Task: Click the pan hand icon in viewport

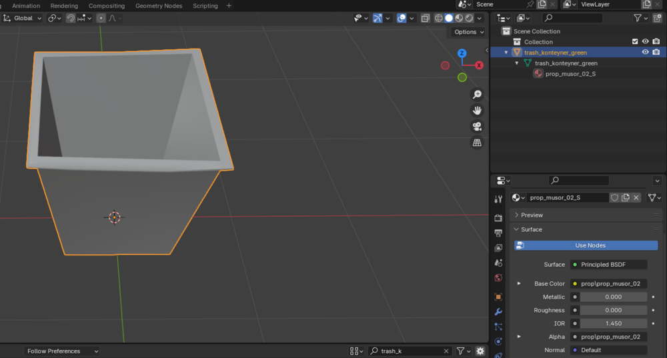Action: coord(477,111)
